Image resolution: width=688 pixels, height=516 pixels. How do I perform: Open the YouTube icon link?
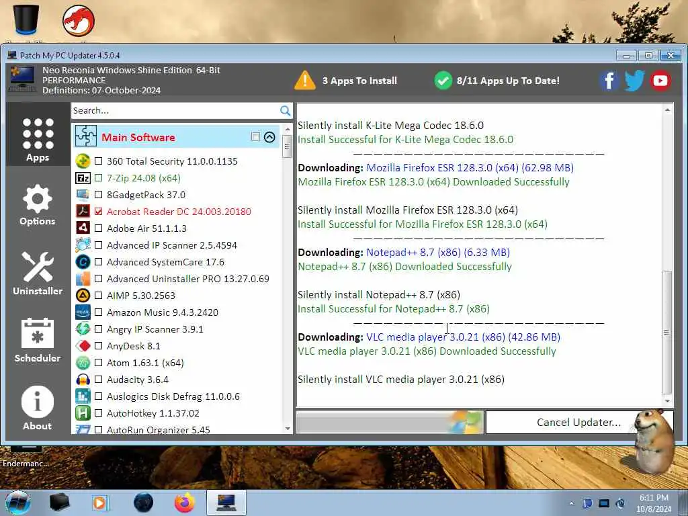pos(660,81)
